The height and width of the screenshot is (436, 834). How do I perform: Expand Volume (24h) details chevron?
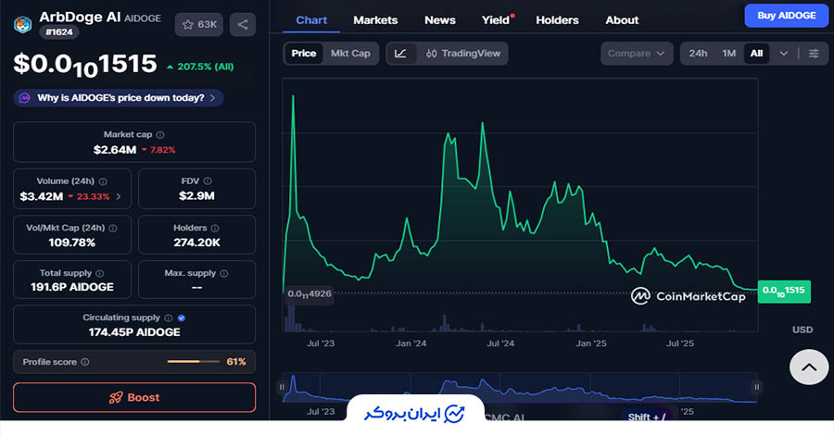coord(118,197)
